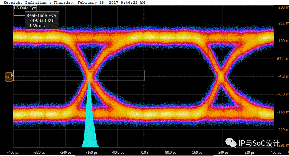Click the -76.0 voltage axis label
Image resolution: width=289 pixels, height=156 pixels.
click(x=282, y=94)
